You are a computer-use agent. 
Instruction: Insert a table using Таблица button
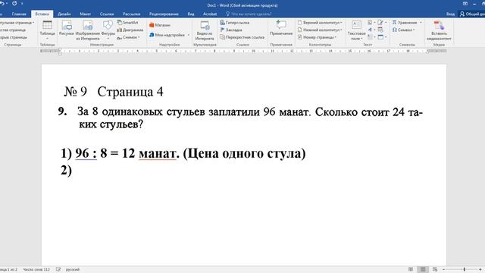[x=47, y=30]
